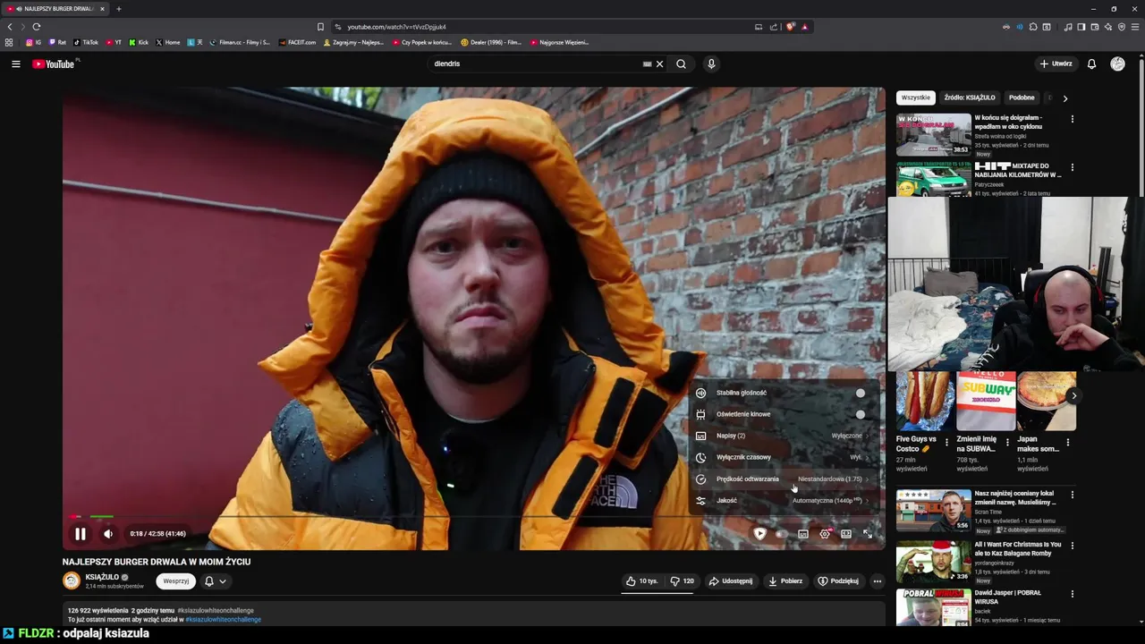This screenshot has height=644, width=1145.
Task: Open the Brave VPN shield icon
Action: click(x=1122, y=27)
